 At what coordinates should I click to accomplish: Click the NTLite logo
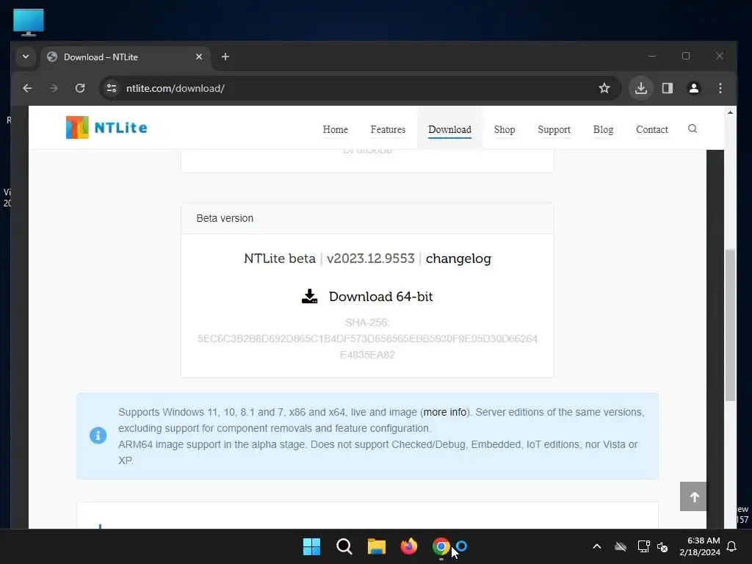[x=106, y=128]
